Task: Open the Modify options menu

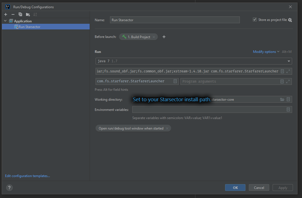Action: click(x=266, y=52)
